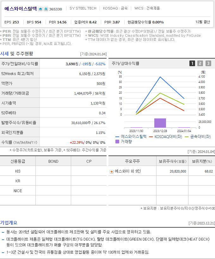Image resolution: width=215 pixels, height=259 pixels.
Task: Switch chart to tab 1
Action: (192, 63)
